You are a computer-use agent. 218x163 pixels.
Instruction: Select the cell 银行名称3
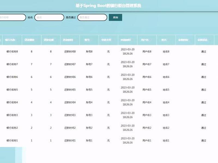tap(12, 115)
